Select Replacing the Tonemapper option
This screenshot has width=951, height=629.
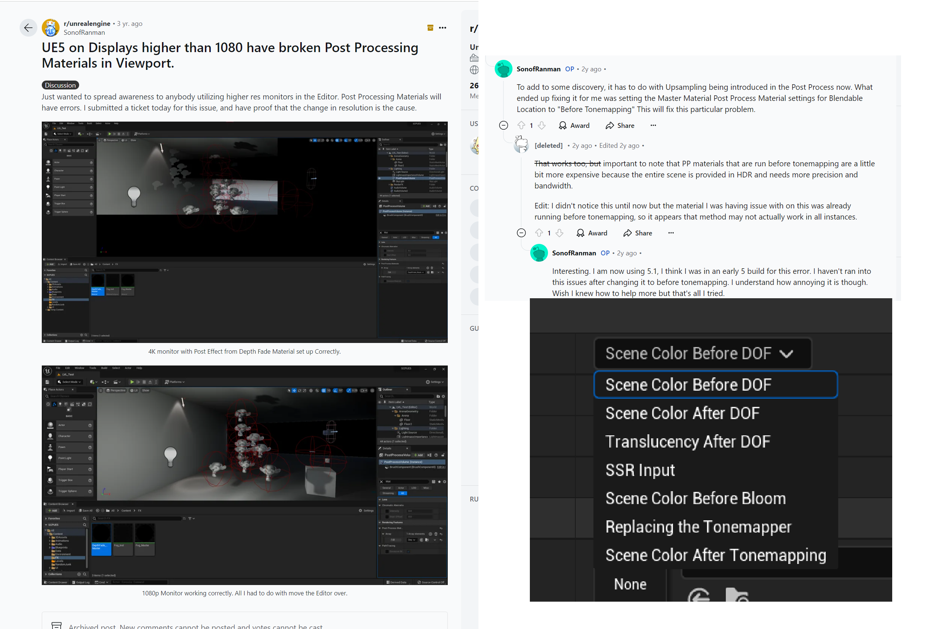pyautogui.click(x=698, y=527)
